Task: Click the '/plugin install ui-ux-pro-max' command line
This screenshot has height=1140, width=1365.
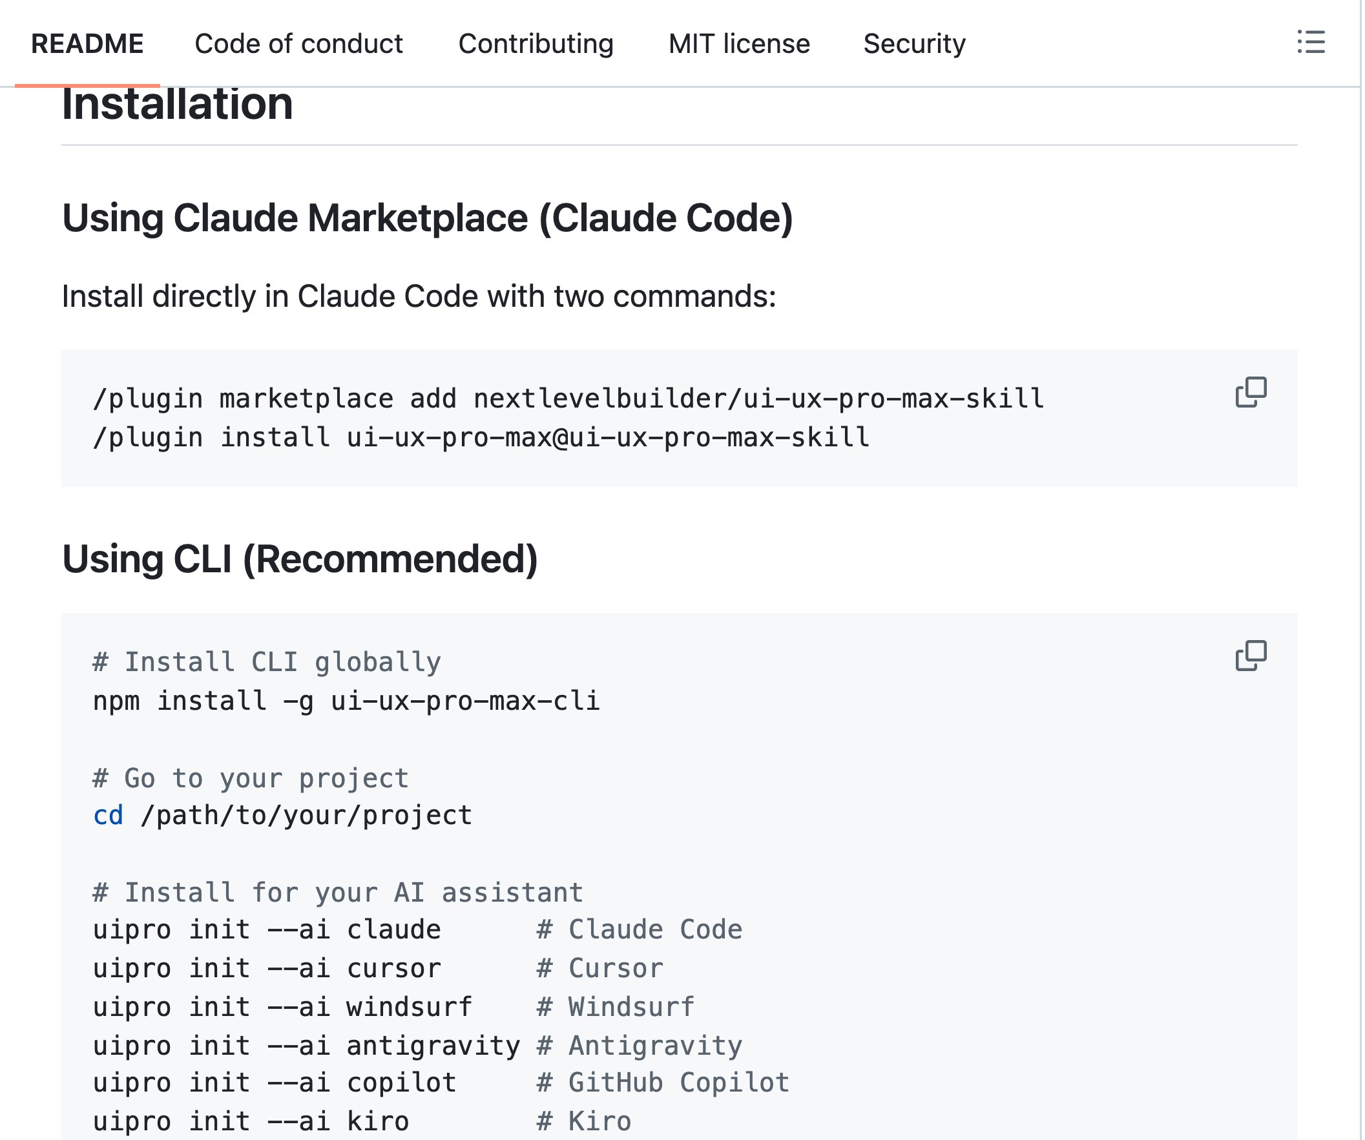Action: [483, 438]
